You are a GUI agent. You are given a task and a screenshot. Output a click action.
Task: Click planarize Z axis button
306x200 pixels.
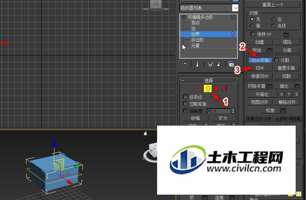pos(297,94)
